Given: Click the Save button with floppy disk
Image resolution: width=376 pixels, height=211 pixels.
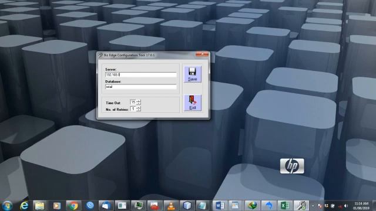Looking at the screenshot, I should [x=193, y=74].
